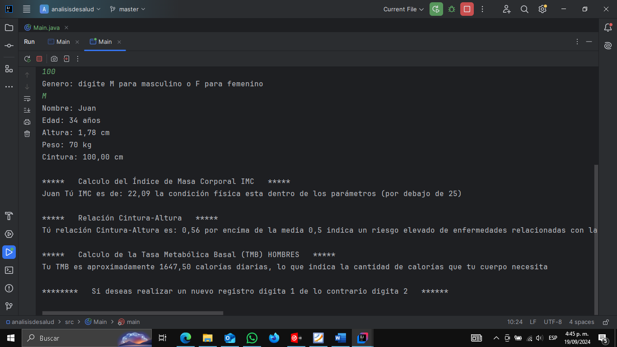Click the analisisdesalud breadcrumb
The height and width of the screenshot is (347, 617).
coord(30,322)
